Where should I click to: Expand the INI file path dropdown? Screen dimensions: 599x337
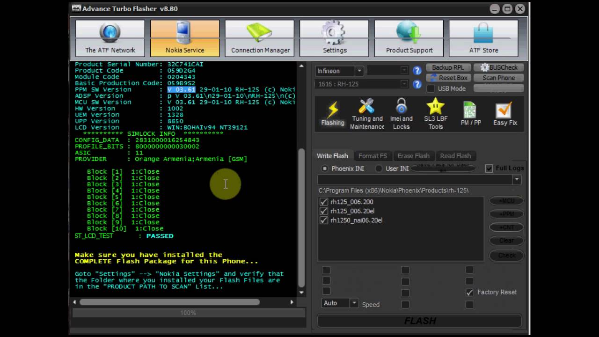coord(517,180)
